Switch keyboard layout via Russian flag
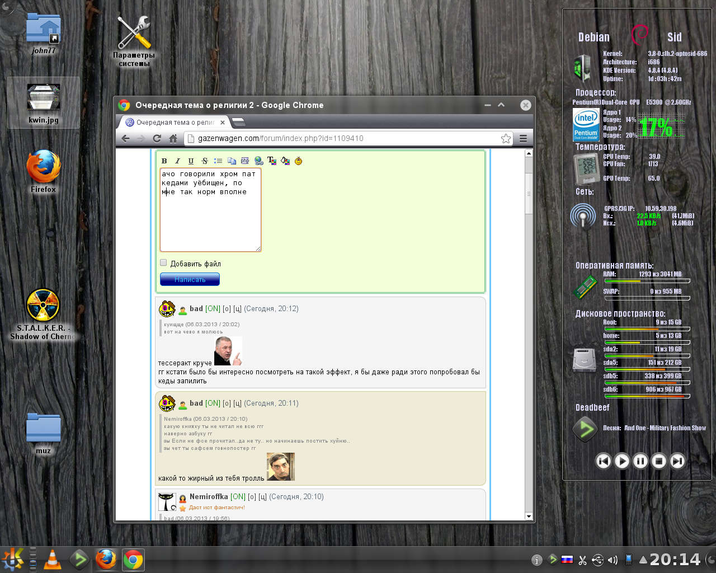This screenshot has height=573, width=716. (x=567, y=560)
